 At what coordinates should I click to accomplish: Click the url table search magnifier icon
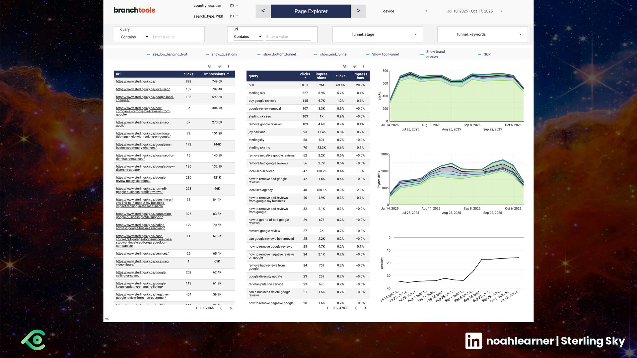point(210,66)
